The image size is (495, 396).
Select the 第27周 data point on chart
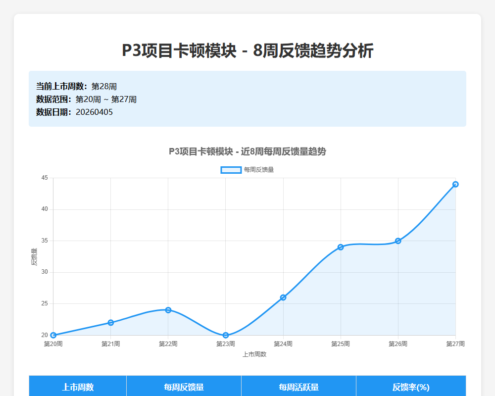455,184
